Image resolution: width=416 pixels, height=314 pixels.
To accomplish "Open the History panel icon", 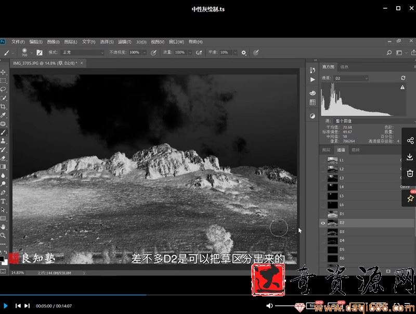I will coord(313,70).
